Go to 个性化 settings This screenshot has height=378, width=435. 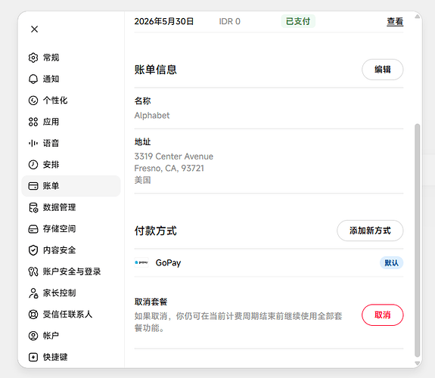71,101
